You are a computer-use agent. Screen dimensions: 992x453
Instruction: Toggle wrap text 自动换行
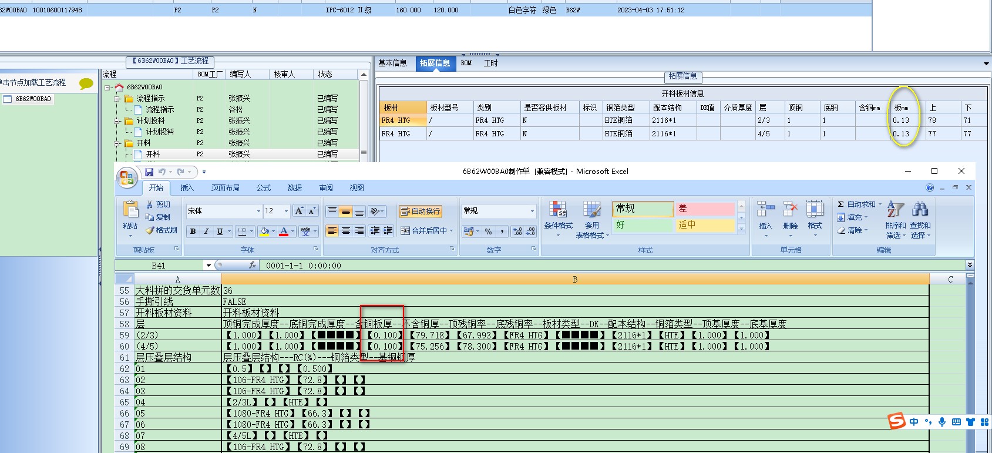click(x=420, y=212)
